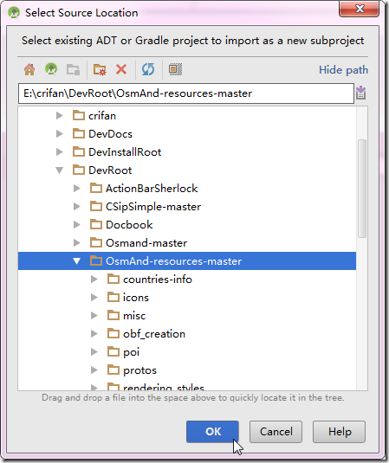Expand the poi folder
Screen dimensions: 389x463
click(94, 352)
